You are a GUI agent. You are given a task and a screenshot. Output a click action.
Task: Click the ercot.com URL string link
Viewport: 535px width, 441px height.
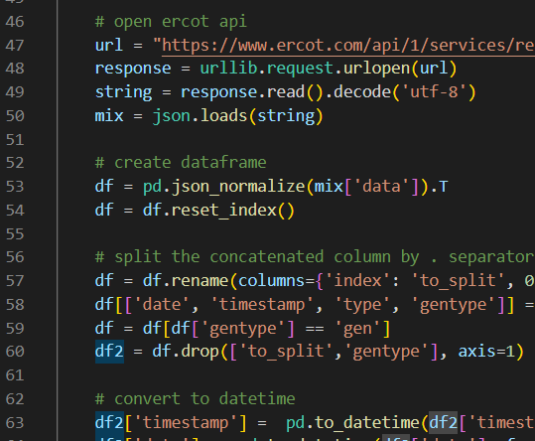click(348, 46)
